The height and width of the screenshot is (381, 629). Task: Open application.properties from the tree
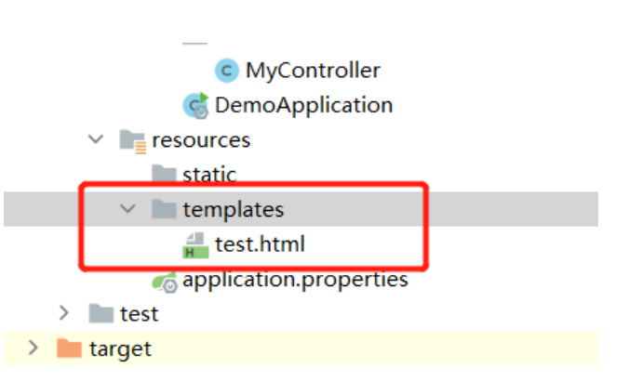295,279
